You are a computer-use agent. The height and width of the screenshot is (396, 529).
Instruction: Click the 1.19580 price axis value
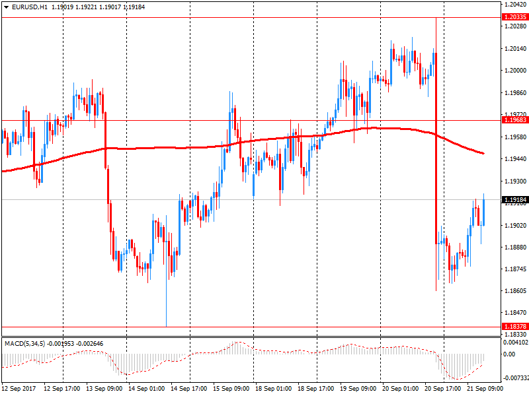[516, 137]
